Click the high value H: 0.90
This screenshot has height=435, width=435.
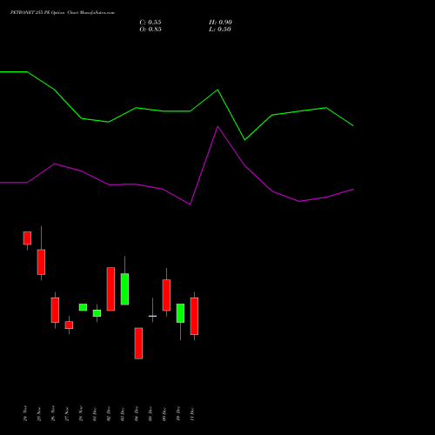tap(220, 23)
